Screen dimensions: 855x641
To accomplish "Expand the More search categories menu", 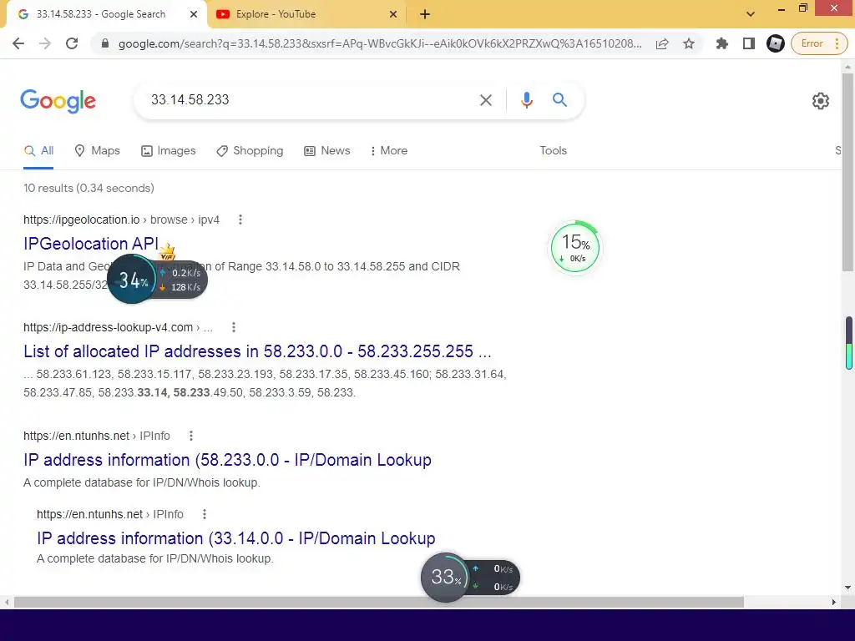I will [x=389, y=151].
